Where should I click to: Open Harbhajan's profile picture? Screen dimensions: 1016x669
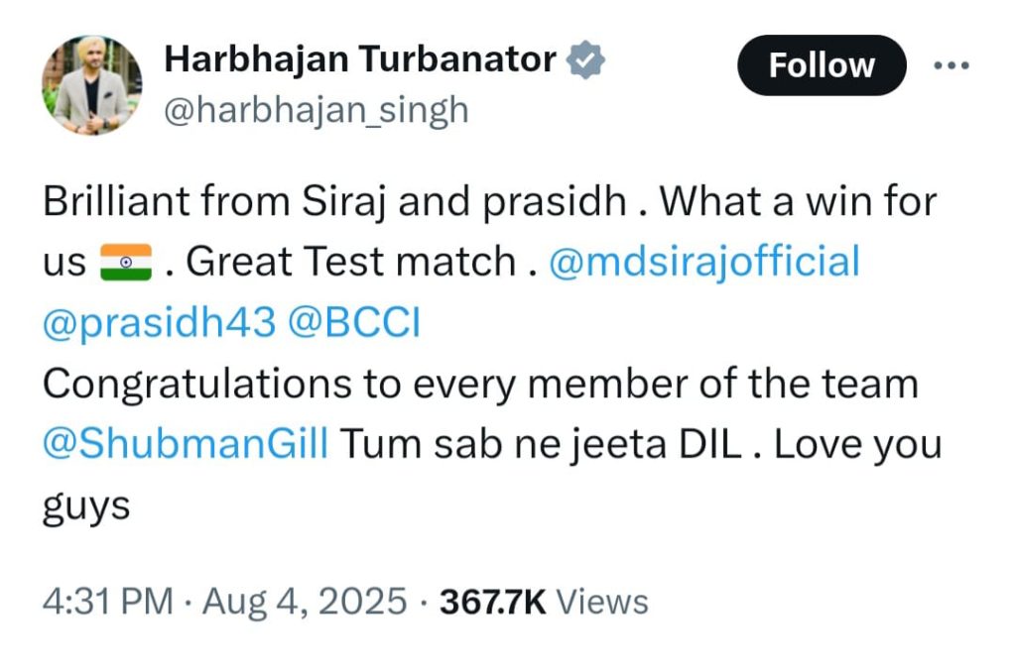[91, 86]
